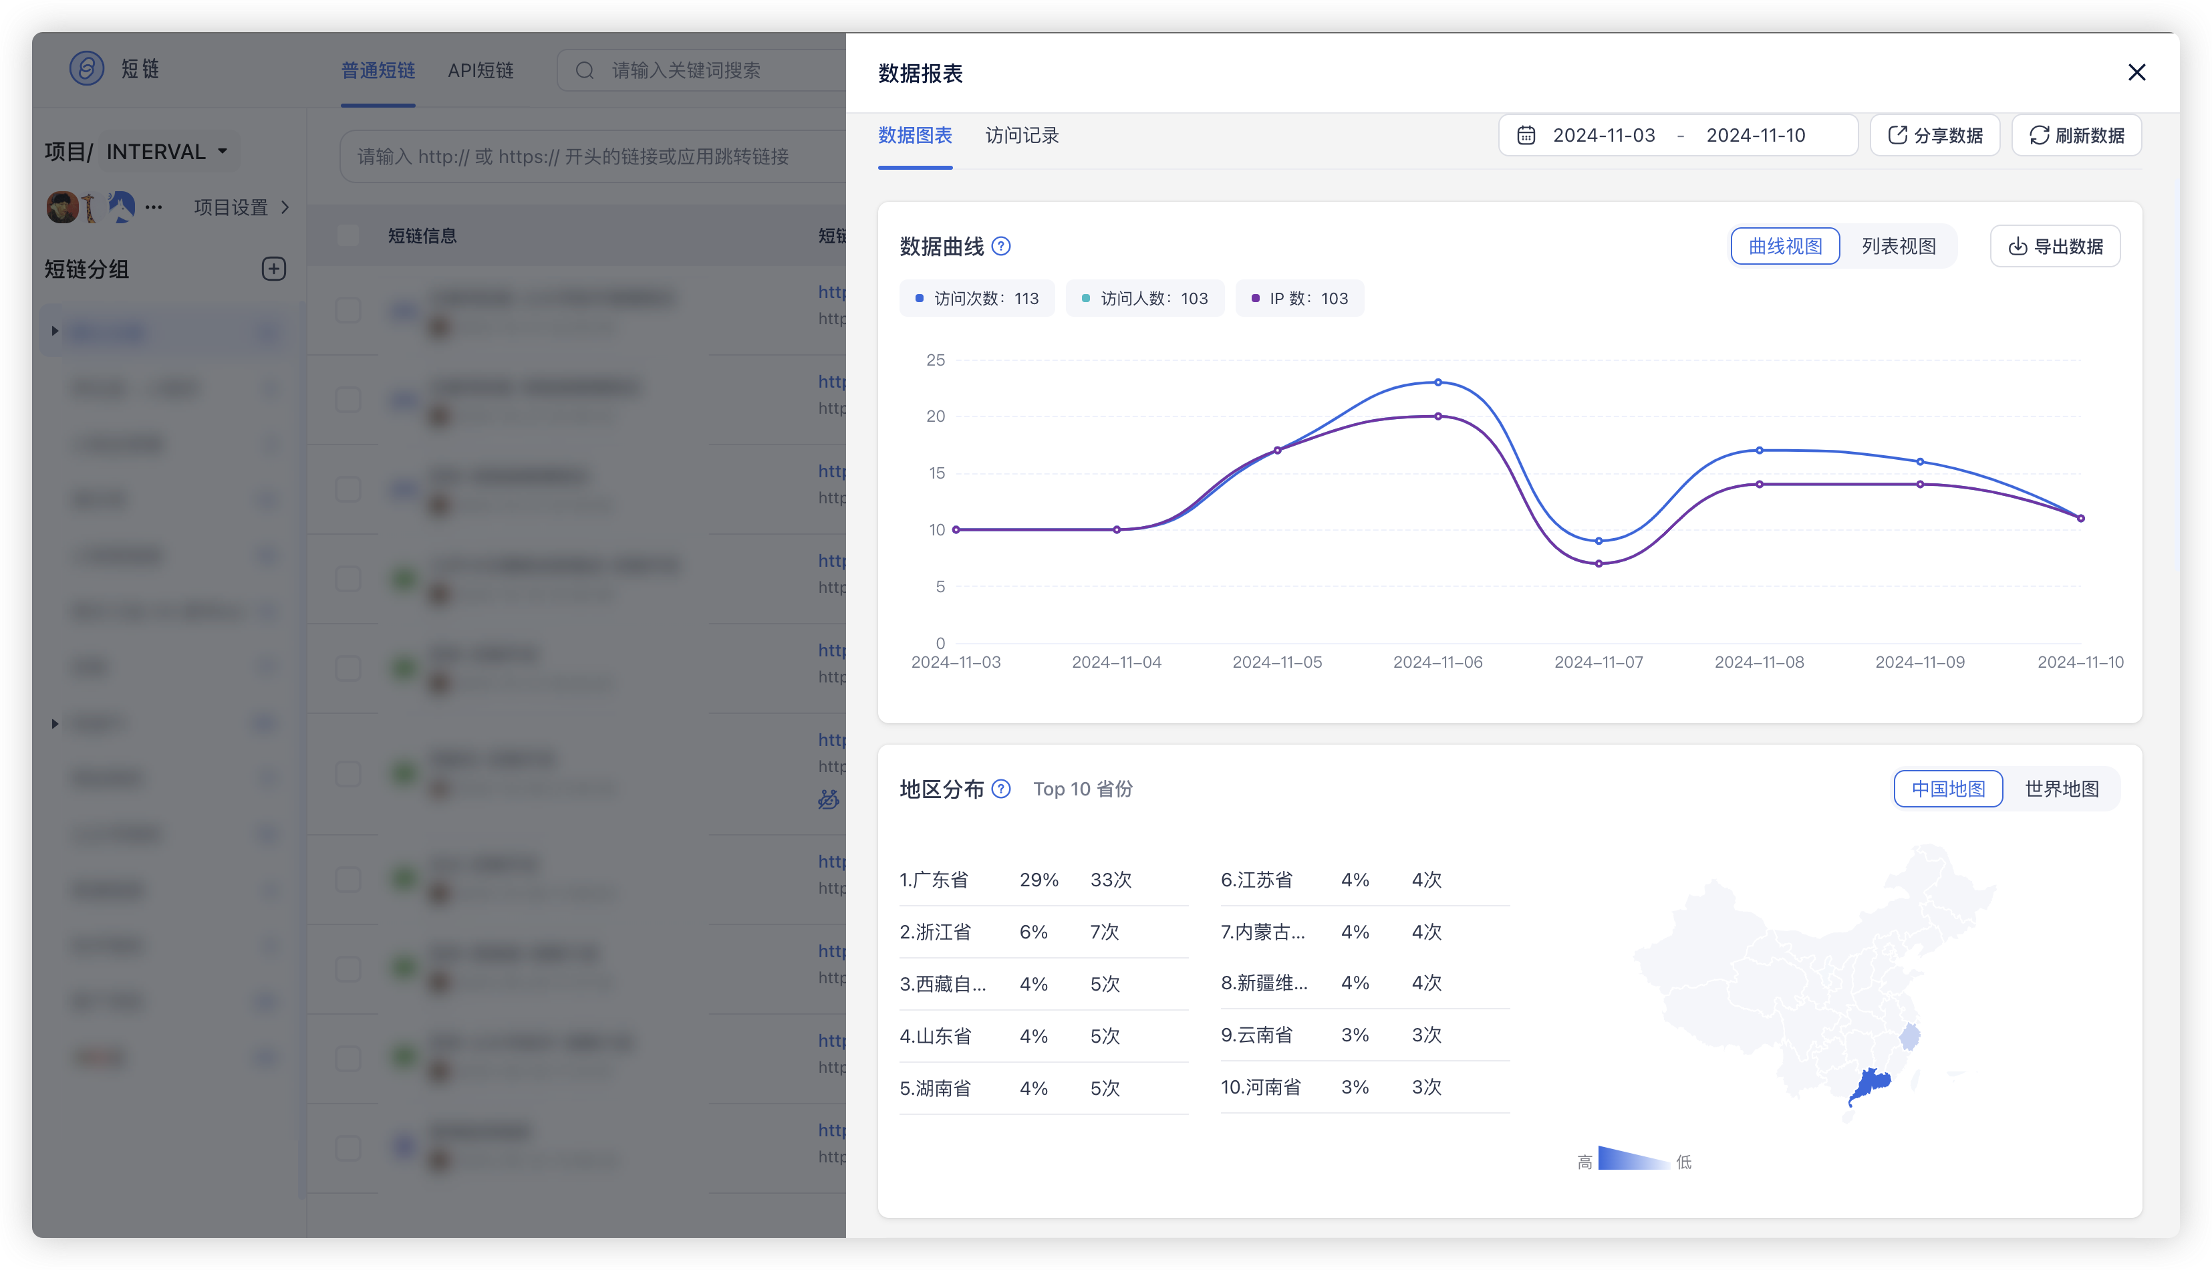This screenshot has height=1270, width=2212.
Task: Click 云南省 row in province list
Action: pyautogui.click(x=1365, y=1035)
